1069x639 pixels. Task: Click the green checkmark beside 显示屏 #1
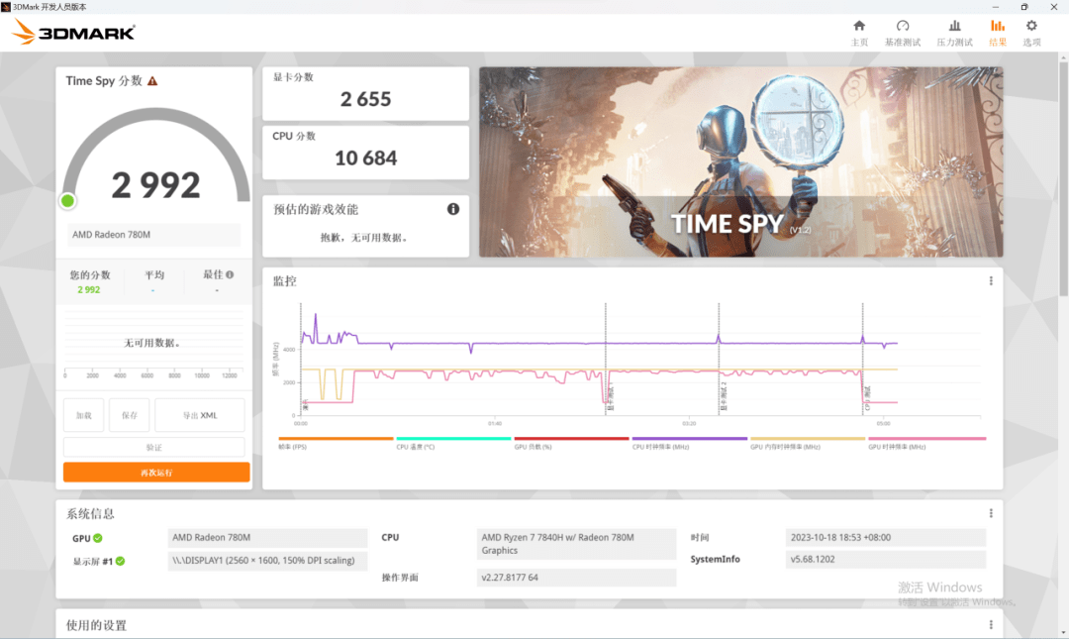pos(120,561)
